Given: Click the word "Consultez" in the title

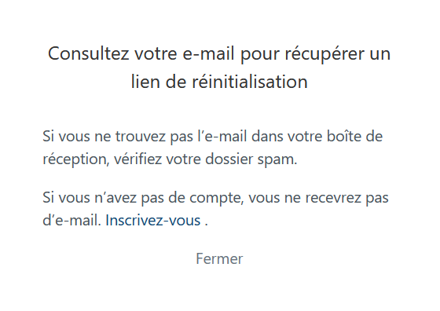Looking at the screenshot, I should tap(88, 53).
